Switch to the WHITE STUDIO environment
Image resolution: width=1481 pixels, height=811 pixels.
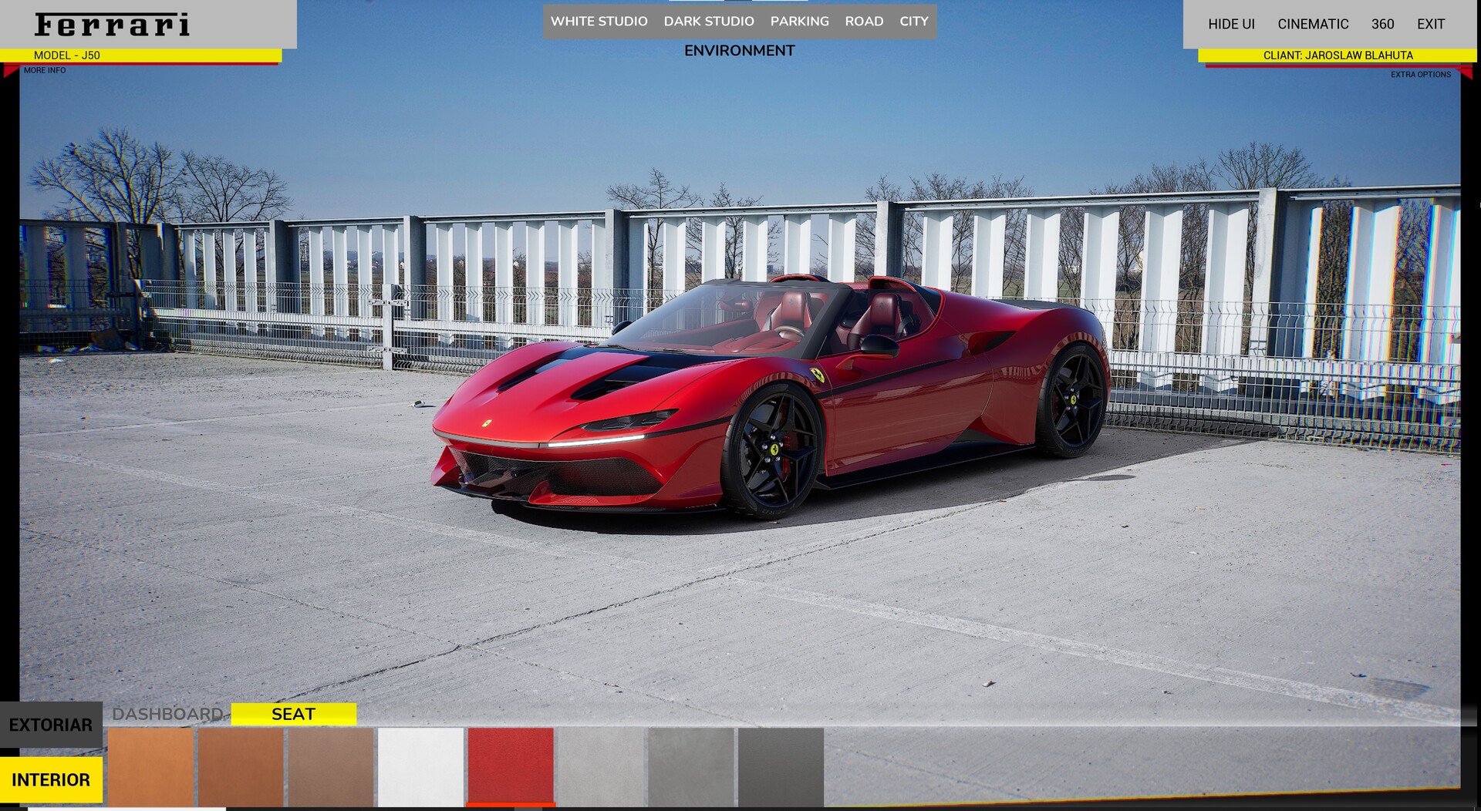point(599,22)
